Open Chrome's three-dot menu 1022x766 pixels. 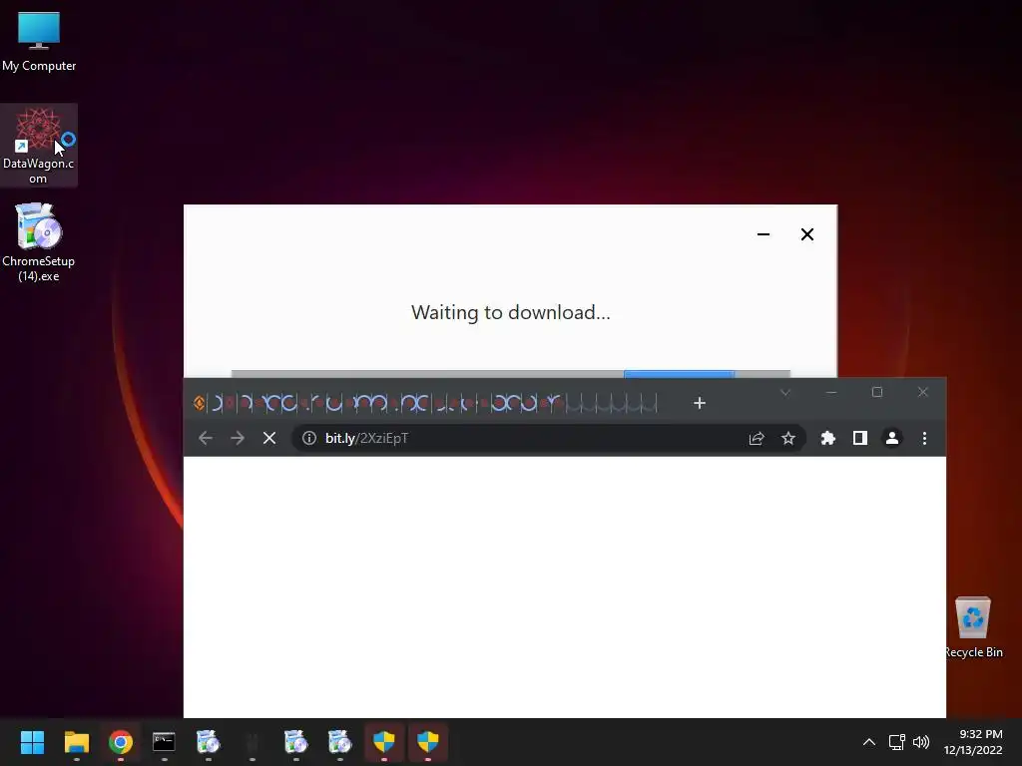pos(924,439)
